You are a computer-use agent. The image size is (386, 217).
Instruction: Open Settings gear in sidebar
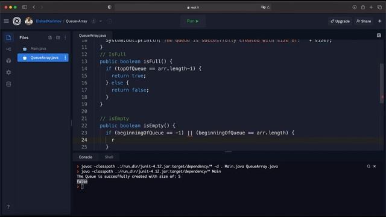[x=8, y=72]
